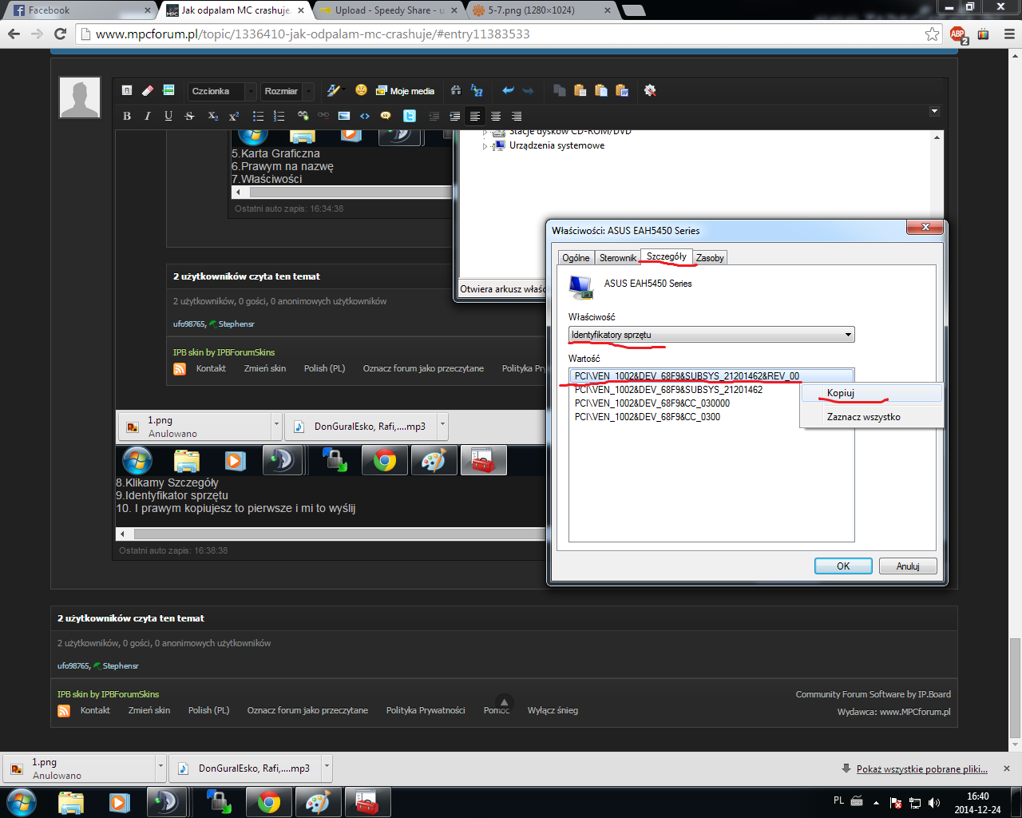Toggle italic formatting
This screenshot has height=818, width=1022.
tap(148, 116)
